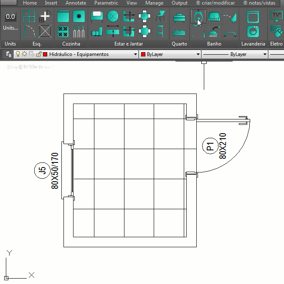Select the bar stool furniture icon
The height and width of the screenshot is (284, 284).
click(160, 31)
